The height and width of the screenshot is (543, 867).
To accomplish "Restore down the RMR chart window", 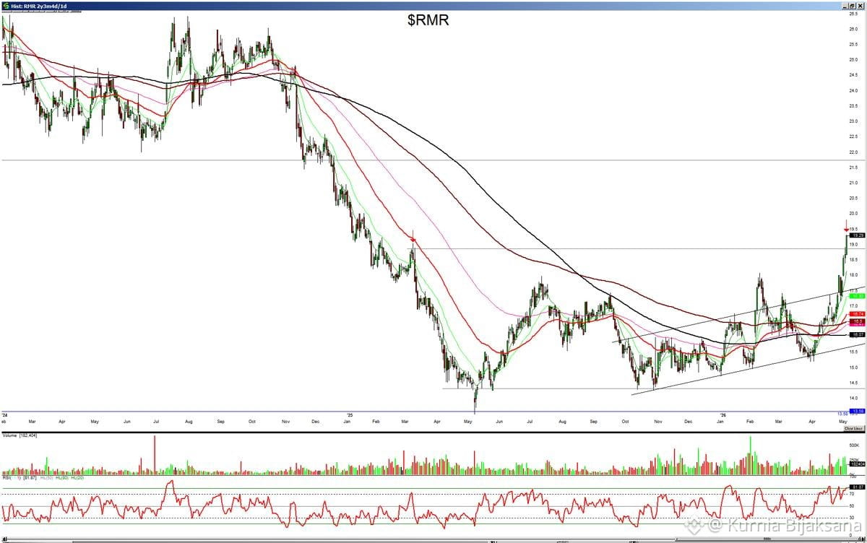I will coord(852,6).
